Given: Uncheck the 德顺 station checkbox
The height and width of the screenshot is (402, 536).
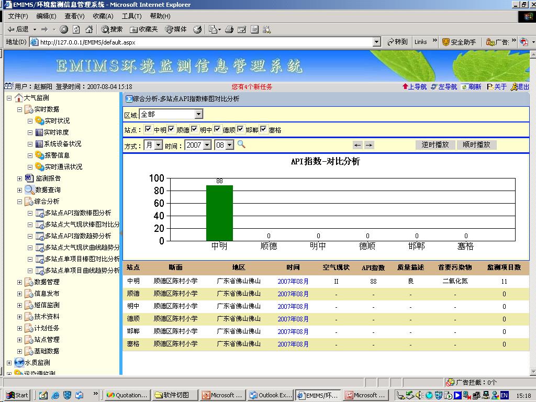Looking at the screenshot, I should pyautogui.click(x=217, y=129).
